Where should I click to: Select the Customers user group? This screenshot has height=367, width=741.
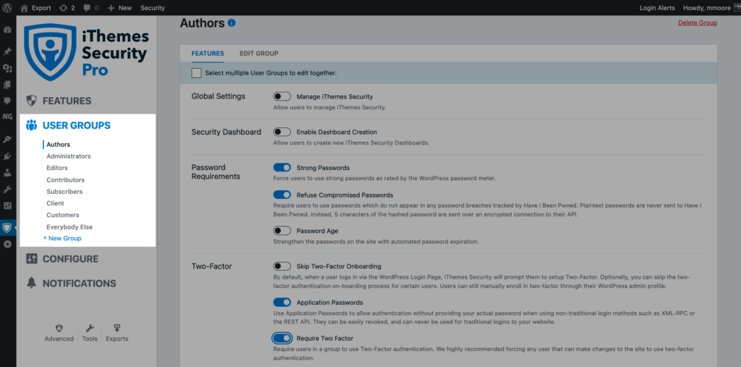[63, 215]
